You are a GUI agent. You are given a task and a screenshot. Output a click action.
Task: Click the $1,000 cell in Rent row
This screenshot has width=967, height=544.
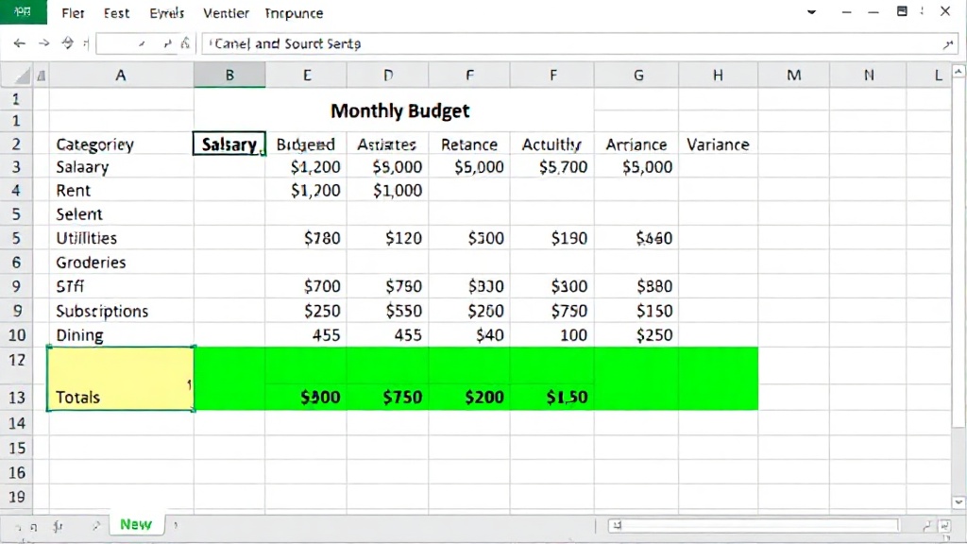pos(388,191)
